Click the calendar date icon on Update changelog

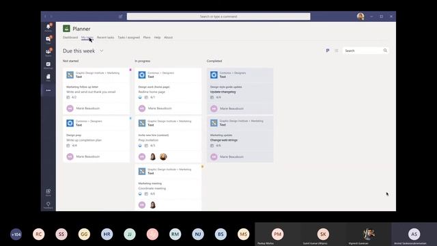(212, 97)
